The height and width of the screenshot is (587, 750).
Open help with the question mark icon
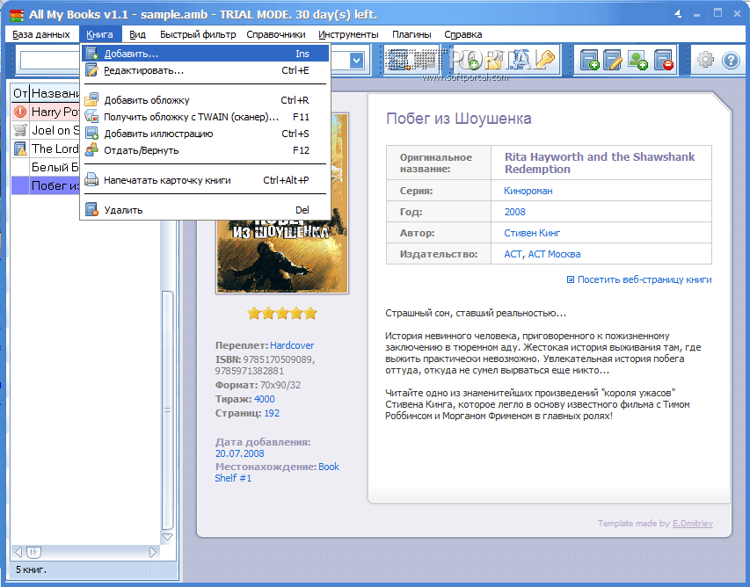(731, 61)
